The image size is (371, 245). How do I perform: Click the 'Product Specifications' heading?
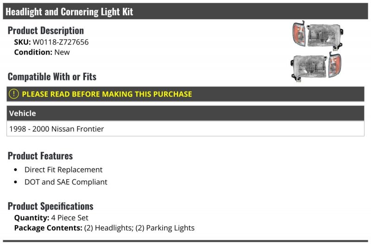tap(51, 206)
